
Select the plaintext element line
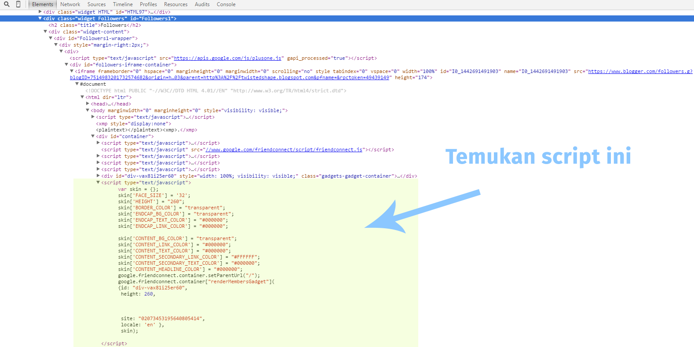pyautogui.click(x=146, y=130)
